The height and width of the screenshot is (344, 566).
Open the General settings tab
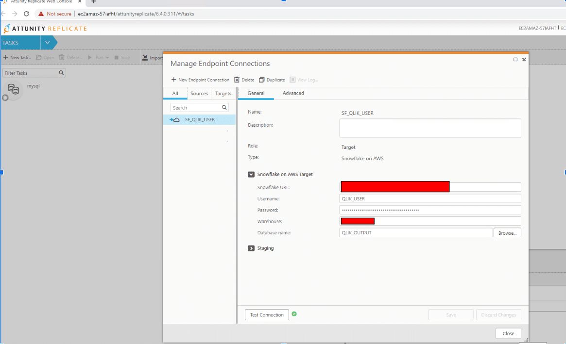click(256, 93)
